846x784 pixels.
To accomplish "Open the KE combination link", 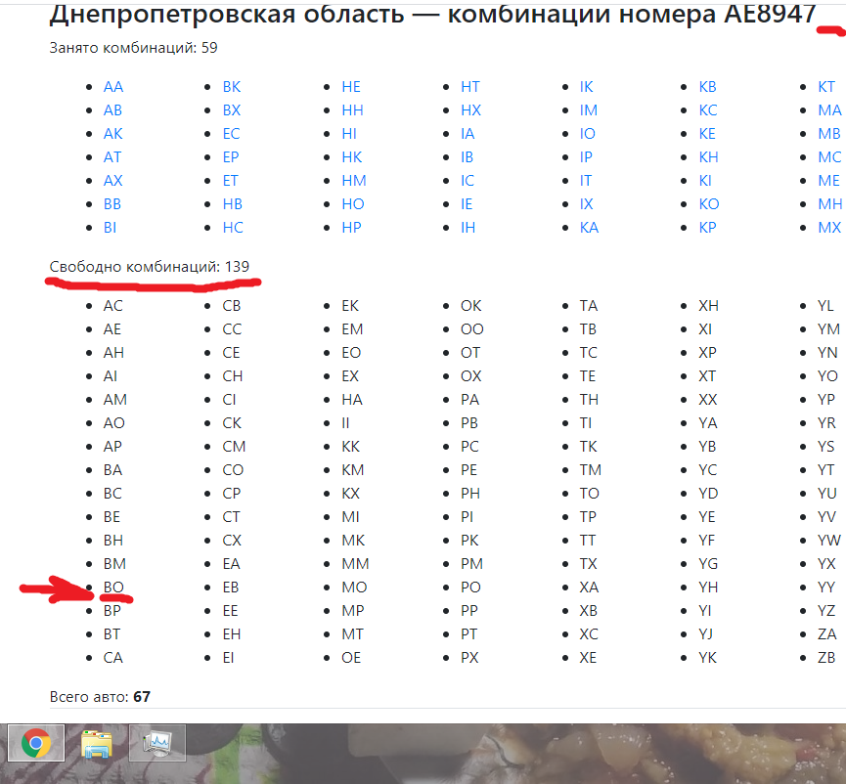I will (x=707, y=134).
